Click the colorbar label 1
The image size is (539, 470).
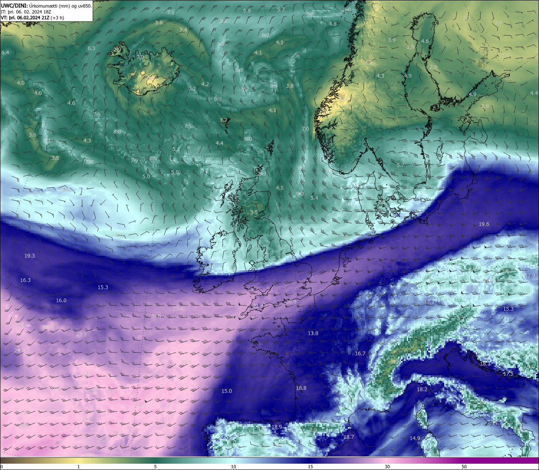tap(78, 467)
